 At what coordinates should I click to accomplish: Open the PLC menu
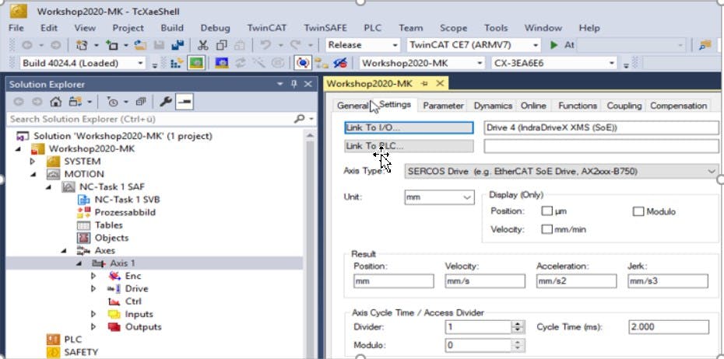[372, 28]
